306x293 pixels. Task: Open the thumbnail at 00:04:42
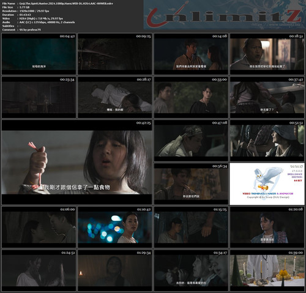click(x=39, y=54)
